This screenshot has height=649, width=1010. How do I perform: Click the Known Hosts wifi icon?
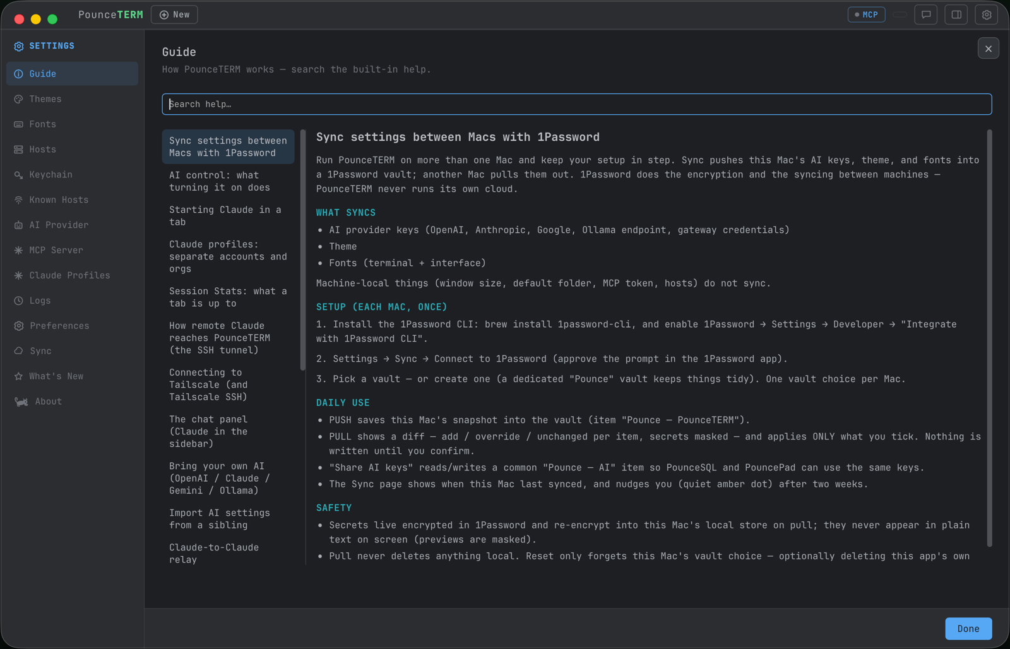(x=18, y=200)
